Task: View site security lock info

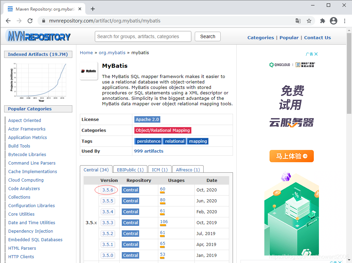Action: click(x=44, y=21)
